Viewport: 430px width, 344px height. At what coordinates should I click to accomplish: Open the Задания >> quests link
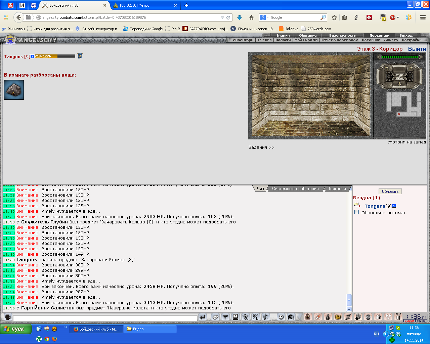pyautogui.click(x=261, y=147)
